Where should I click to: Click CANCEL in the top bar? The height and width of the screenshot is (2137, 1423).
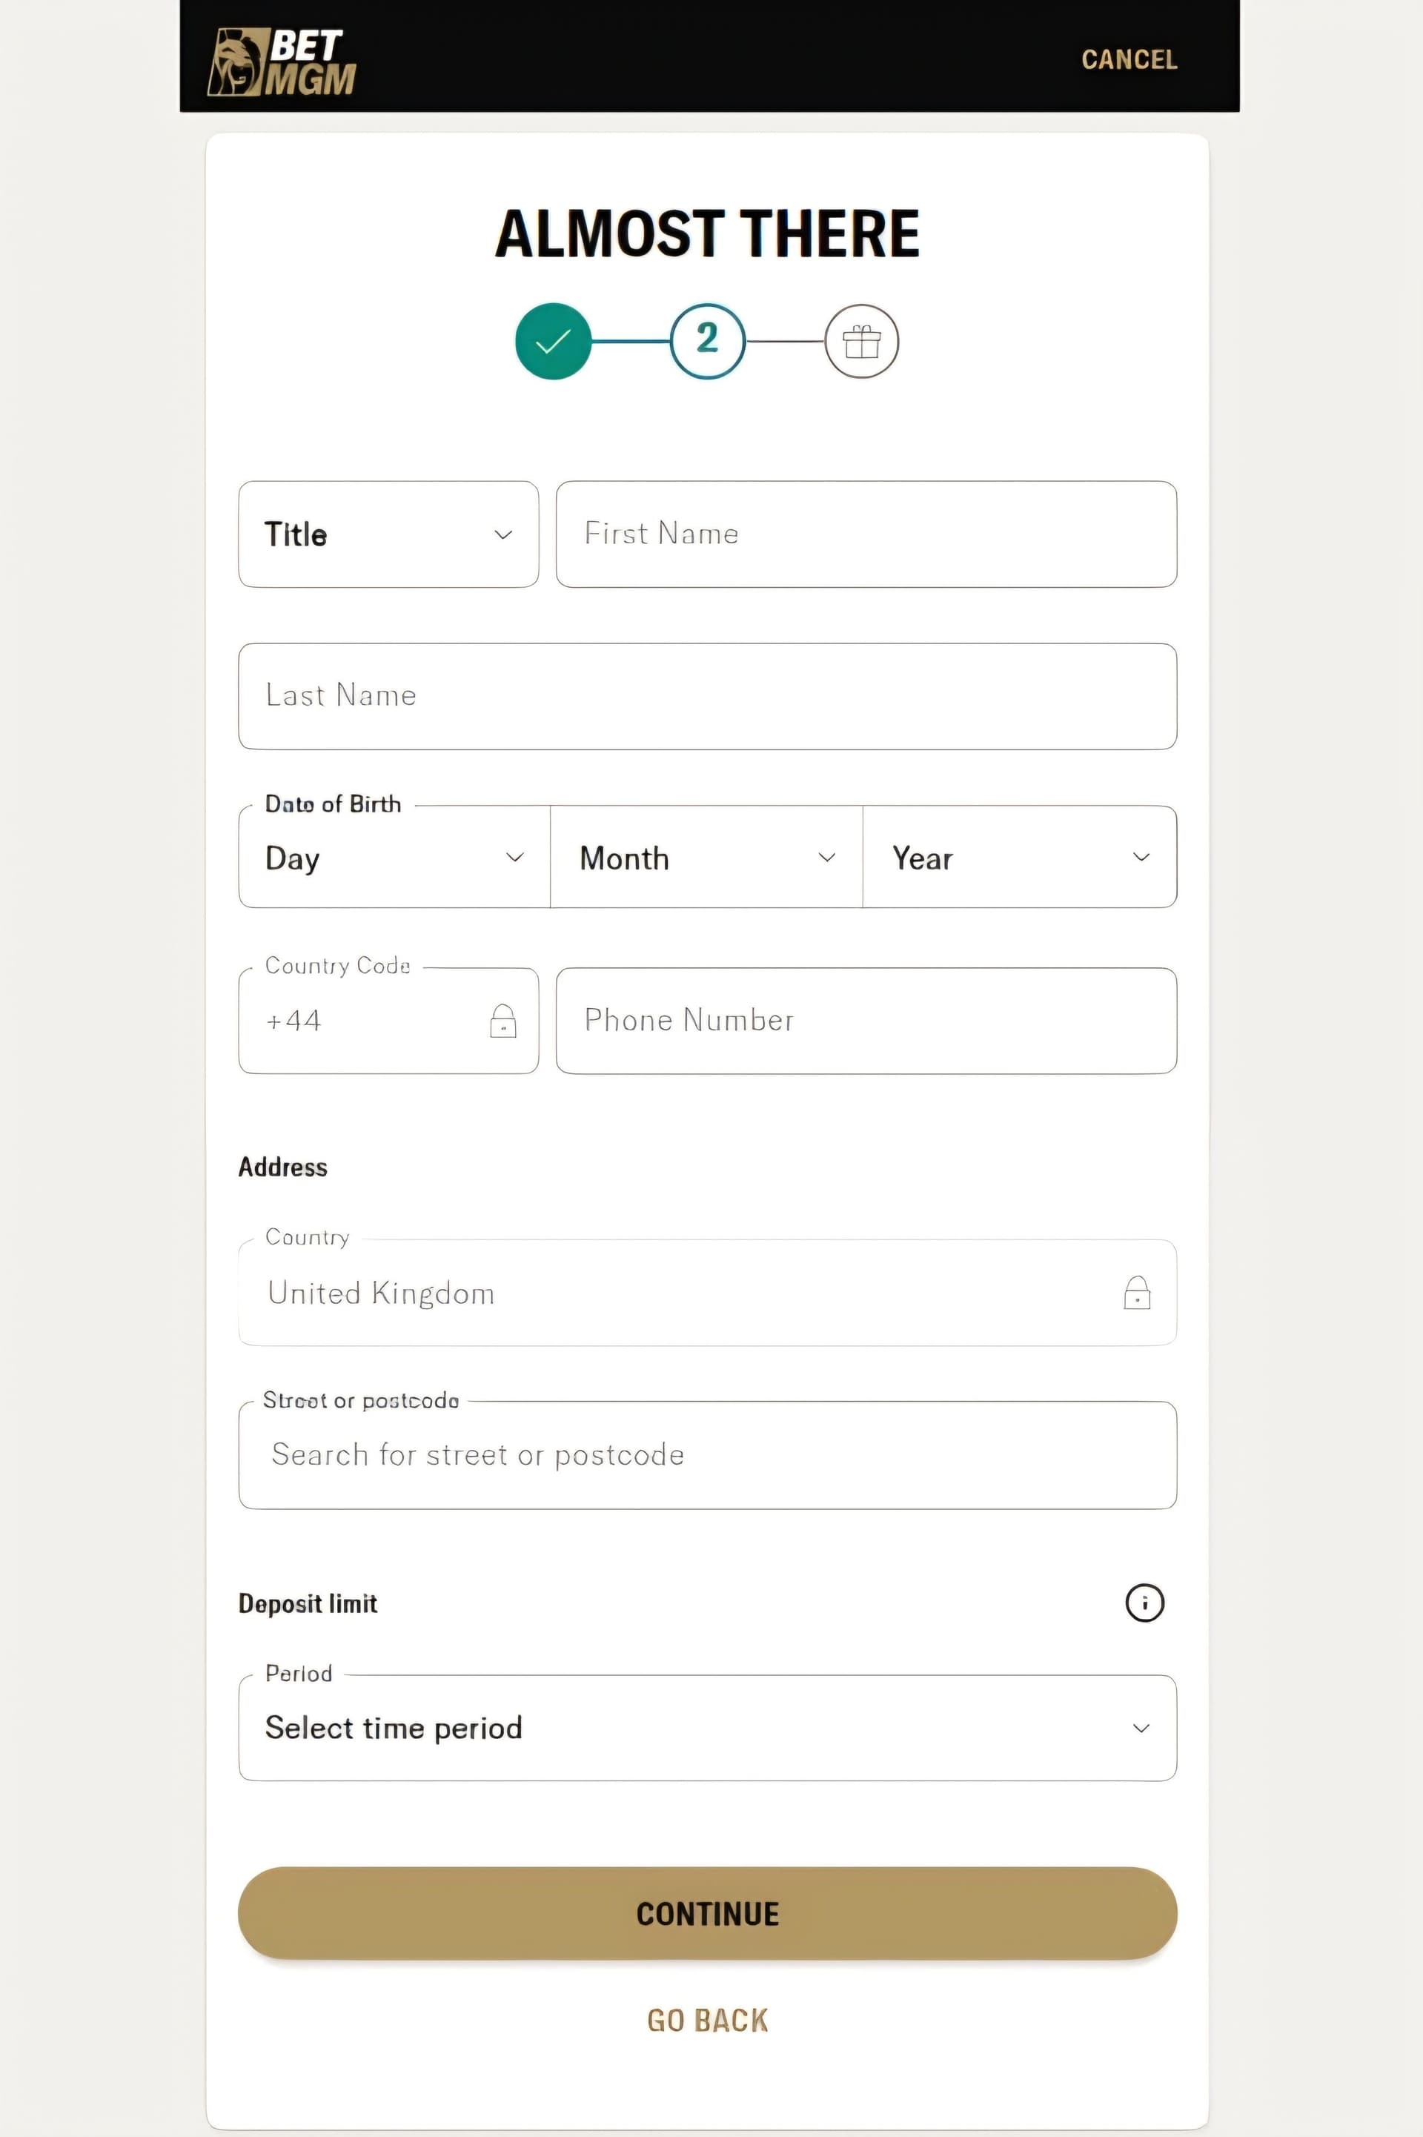(x=1128, y=59)
